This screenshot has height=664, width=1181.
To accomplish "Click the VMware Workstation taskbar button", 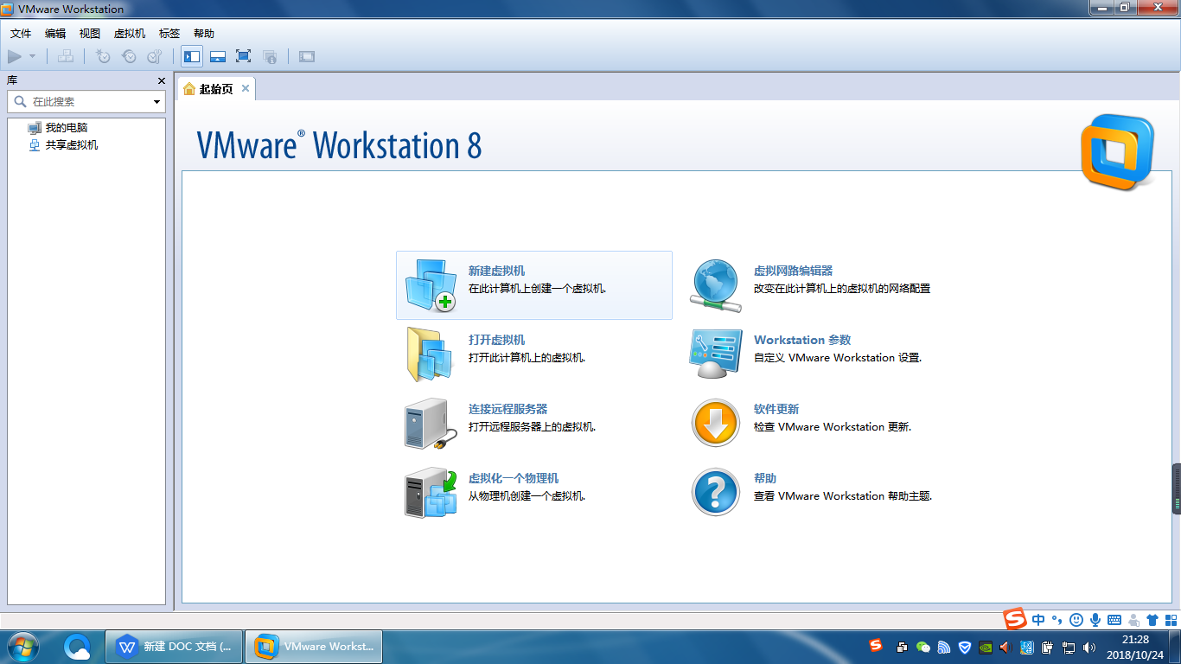I will [x=314, y=647].
